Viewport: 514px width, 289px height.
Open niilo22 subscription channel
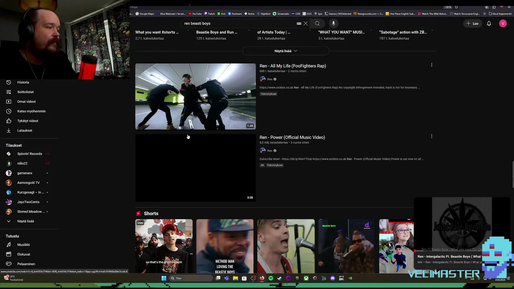[x=29, y=163]
